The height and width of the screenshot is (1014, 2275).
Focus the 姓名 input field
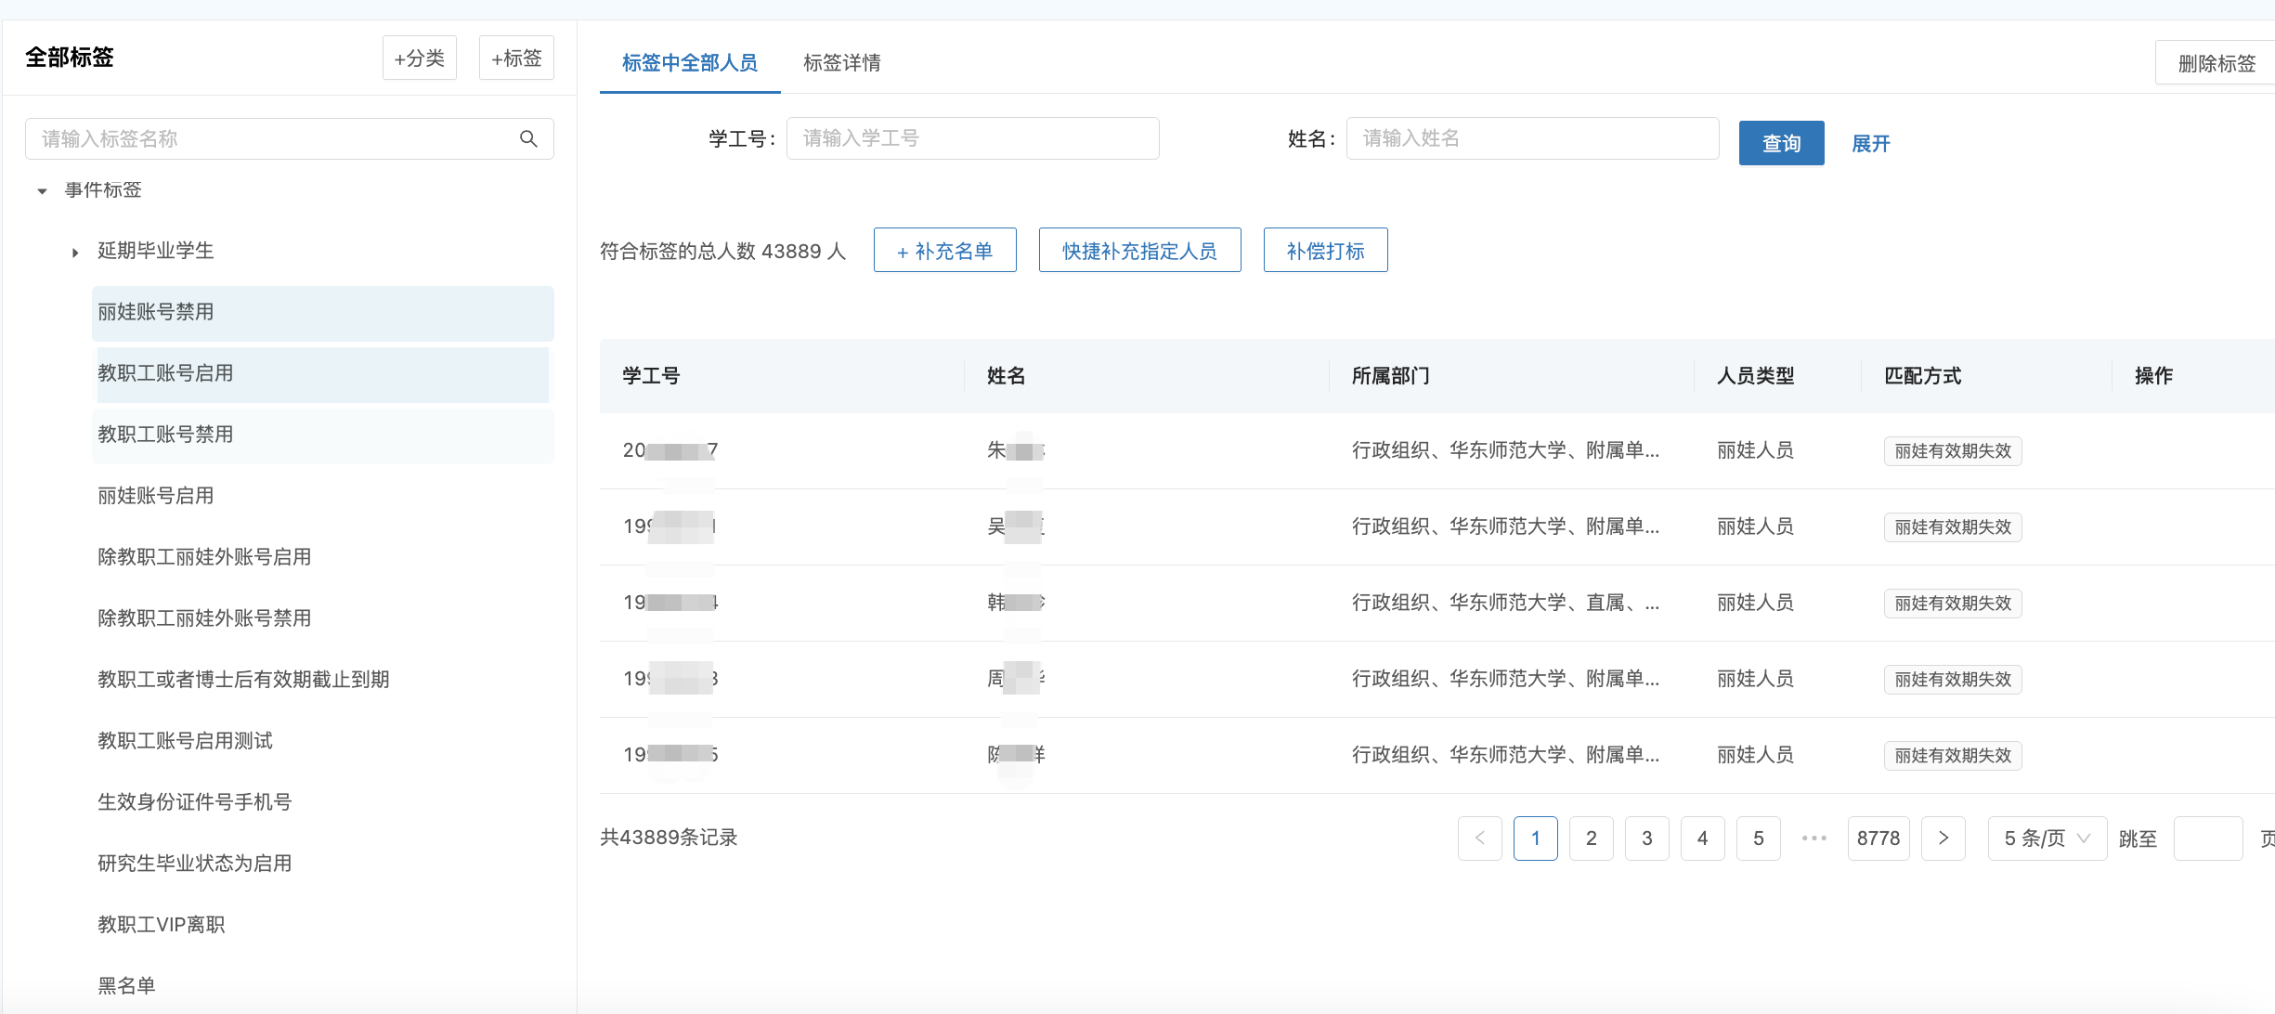[x=1532, y=138]
